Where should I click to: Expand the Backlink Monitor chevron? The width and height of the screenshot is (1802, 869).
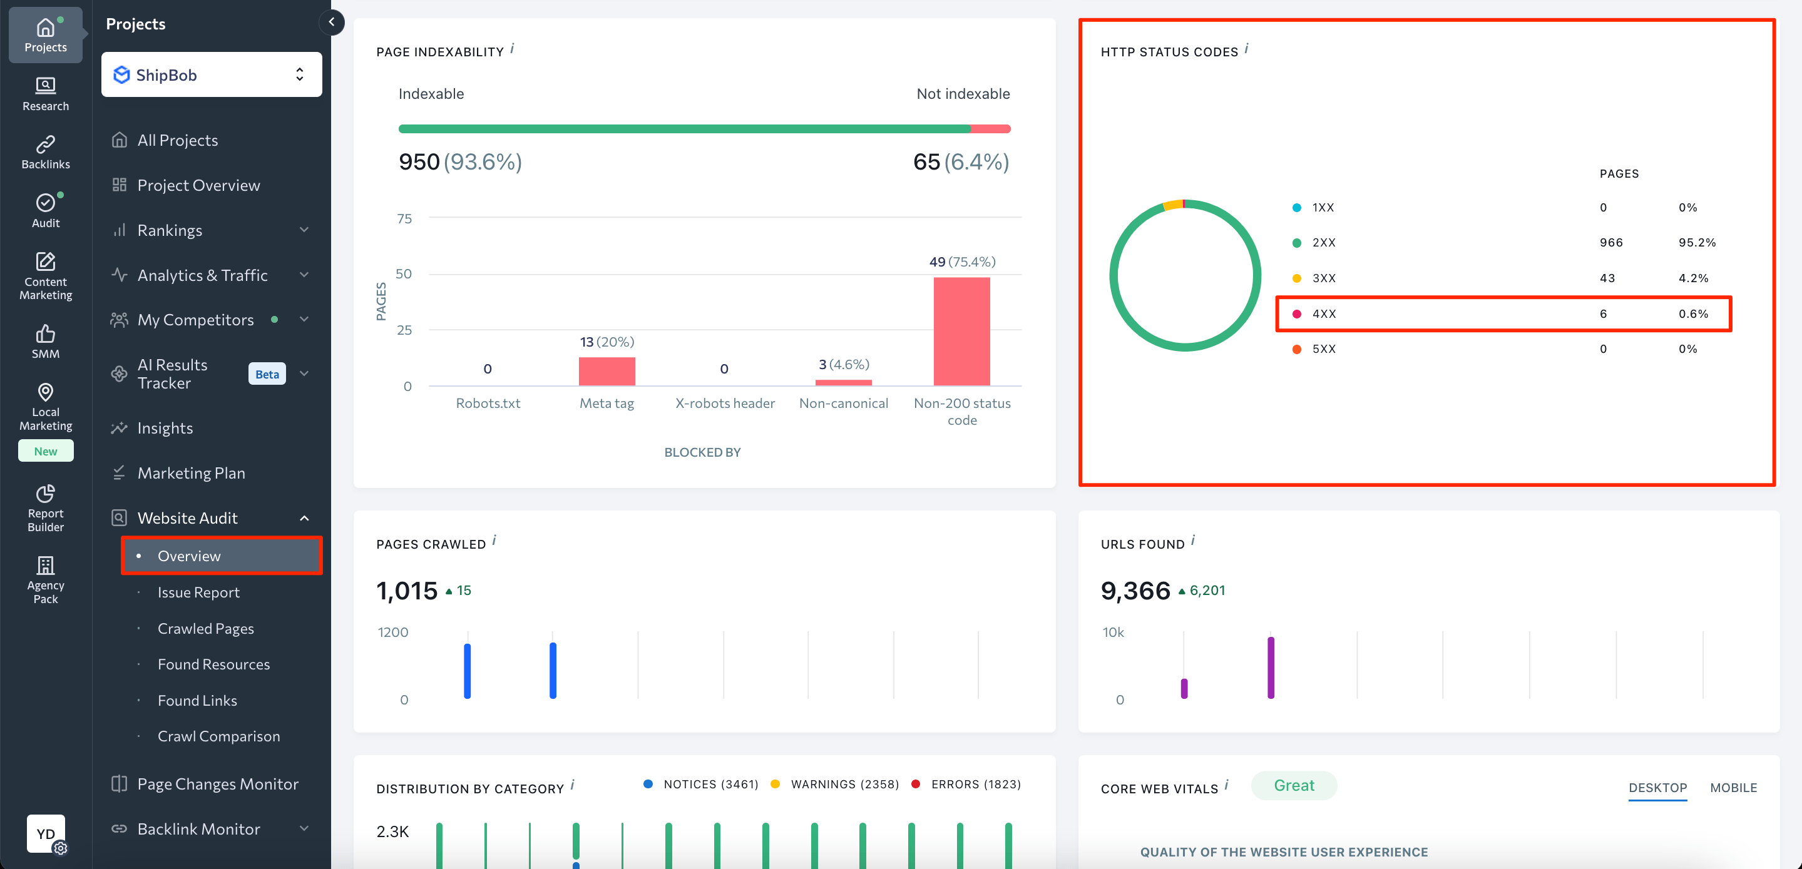[x=304, y=828]
